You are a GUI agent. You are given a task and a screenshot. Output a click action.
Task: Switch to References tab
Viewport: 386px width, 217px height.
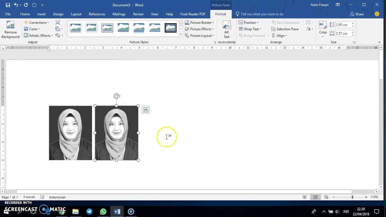97,14
